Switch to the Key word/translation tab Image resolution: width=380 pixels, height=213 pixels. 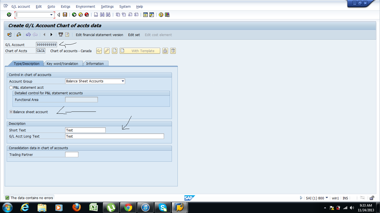(63, 64)
